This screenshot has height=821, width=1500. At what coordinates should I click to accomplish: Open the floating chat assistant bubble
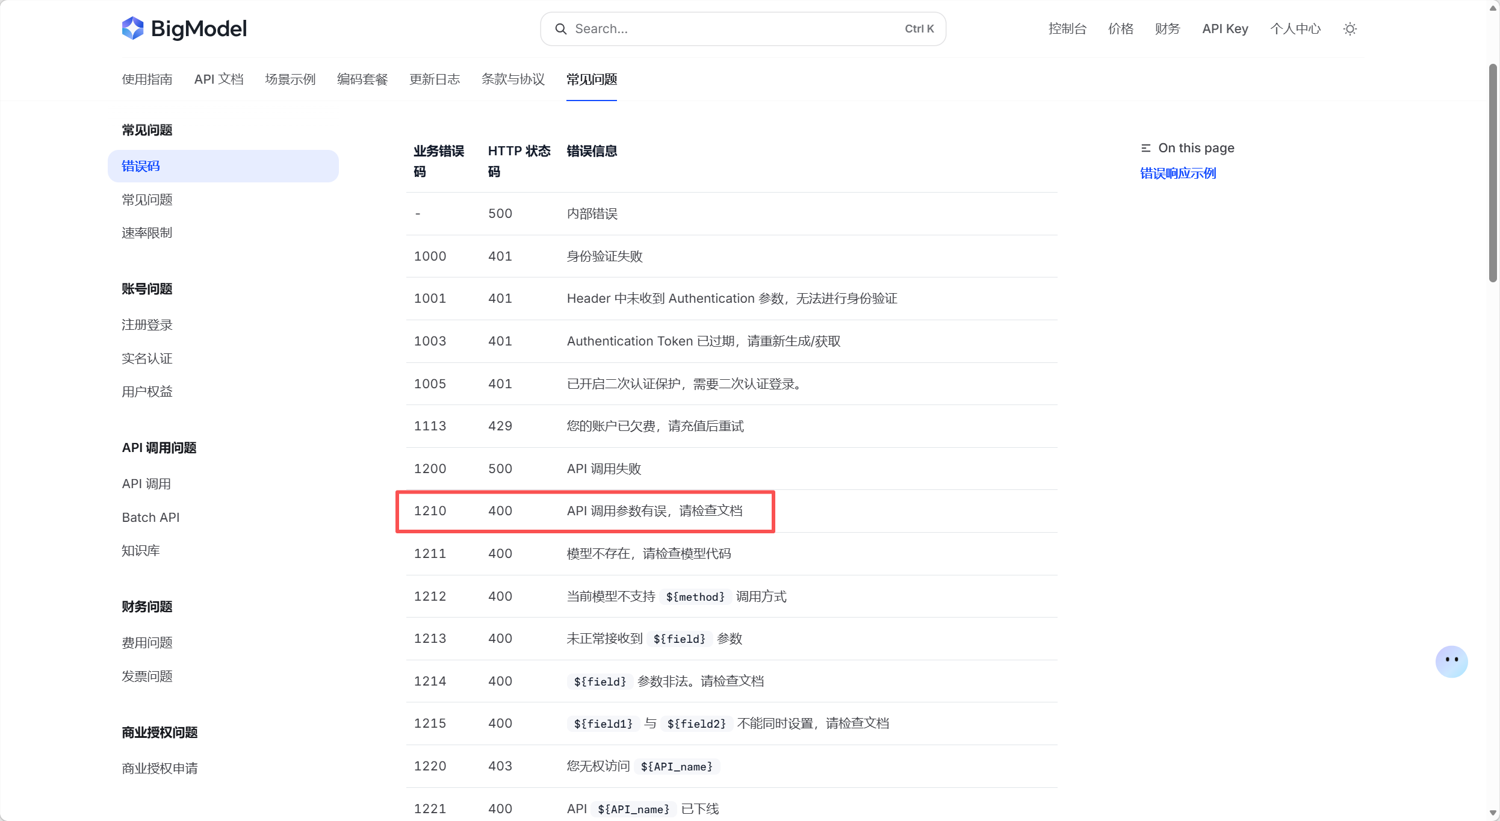(x=1452, y=661)
